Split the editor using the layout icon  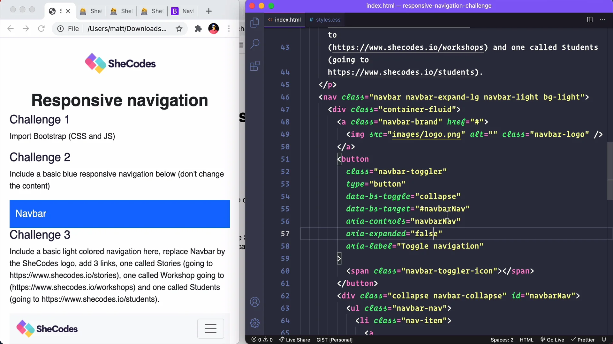tap(590, 20)
